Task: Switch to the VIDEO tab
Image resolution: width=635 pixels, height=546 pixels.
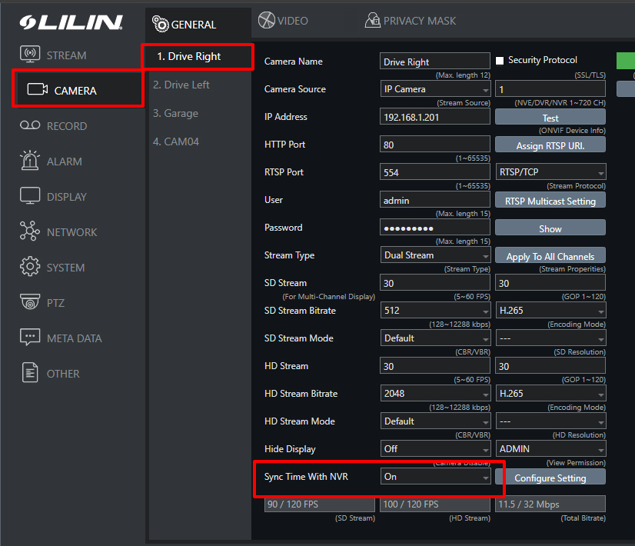Action: tap(283, 21)
